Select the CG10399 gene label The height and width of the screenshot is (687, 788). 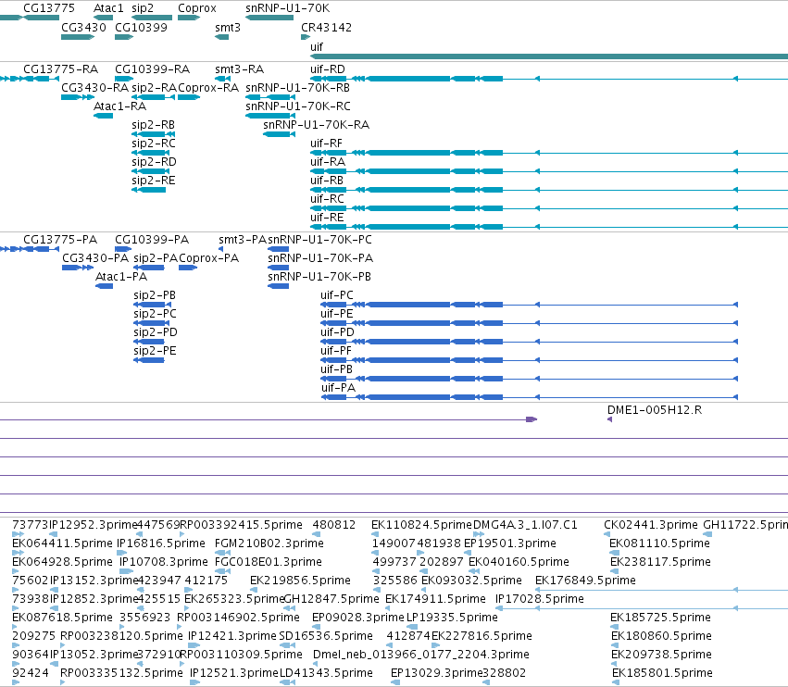tap(141, 27)
